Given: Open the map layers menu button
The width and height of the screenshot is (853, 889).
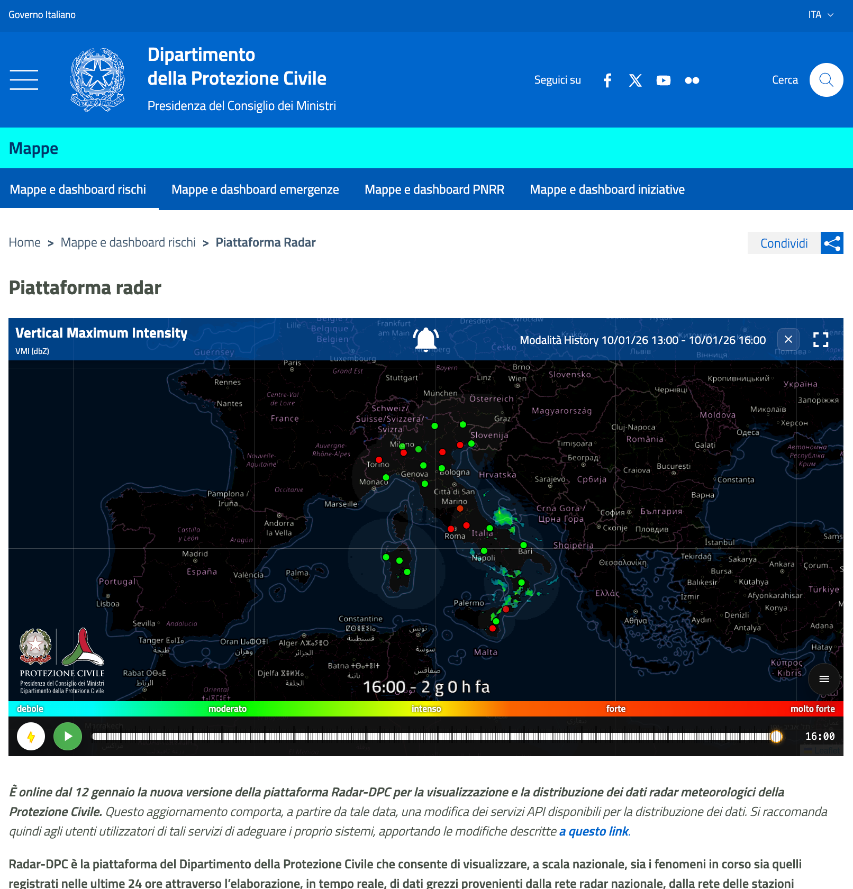Looking at the screenshot, I should pyautogui.click(x=824, y=679).
